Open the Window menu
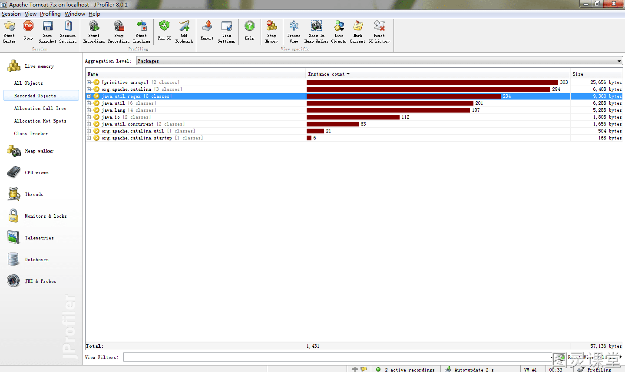The height and width of the screenshot is (372, 625). click(x=75, y=14)
